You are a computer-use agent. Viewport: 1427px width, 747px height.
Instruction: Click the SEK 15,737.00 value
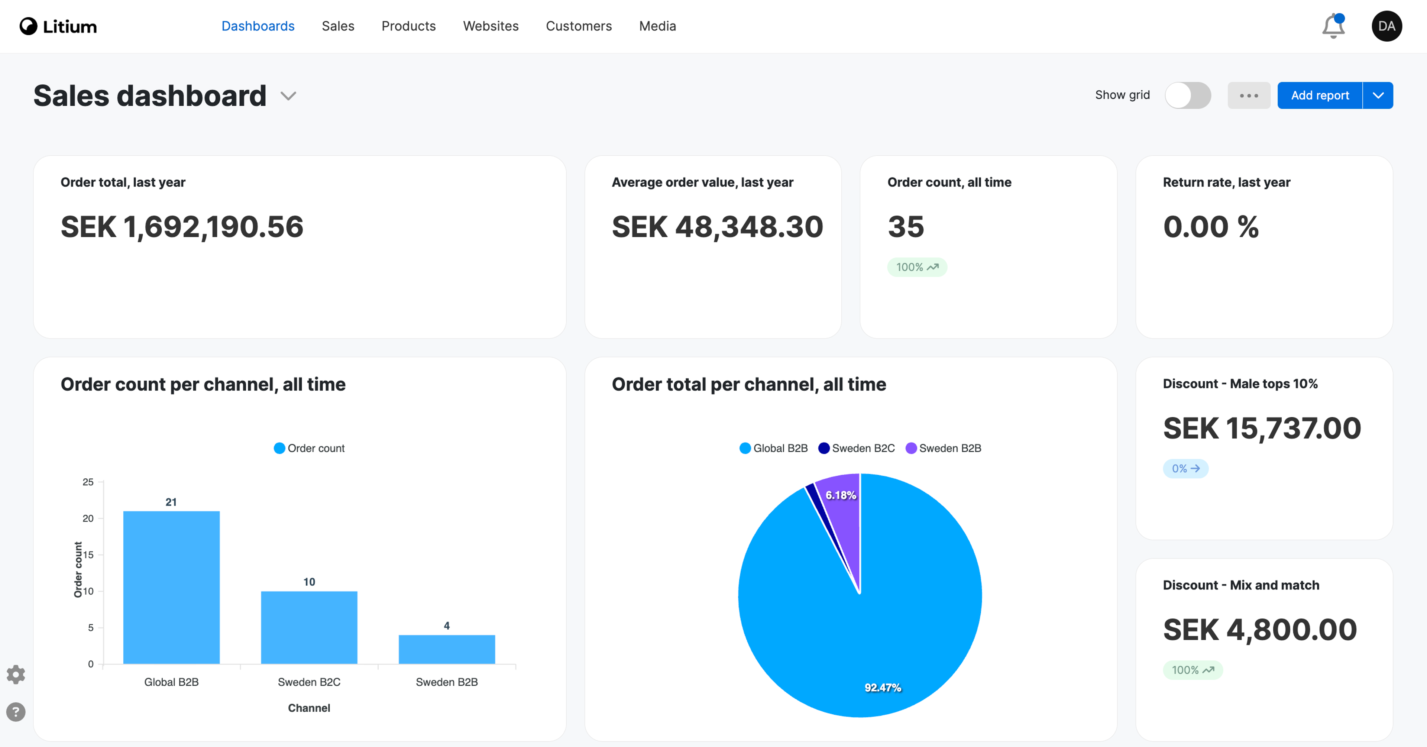1262,429
